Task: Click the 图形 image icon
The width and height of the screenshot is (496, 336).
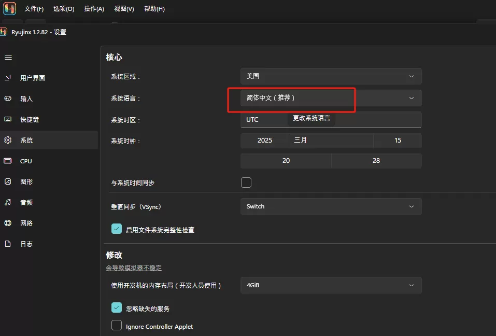Action: (x=8, y=181)
